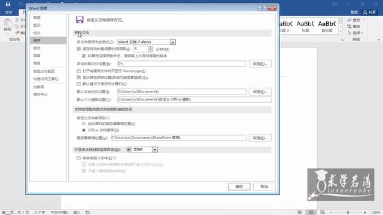Click the Replace (替换) icon in the ribbon
This screenshot has height=215, width=383.
pyautogui.click(x=349, y=26)
